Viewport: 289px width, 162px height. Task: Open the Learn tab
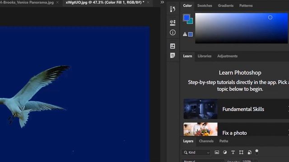tap(187, 56)
